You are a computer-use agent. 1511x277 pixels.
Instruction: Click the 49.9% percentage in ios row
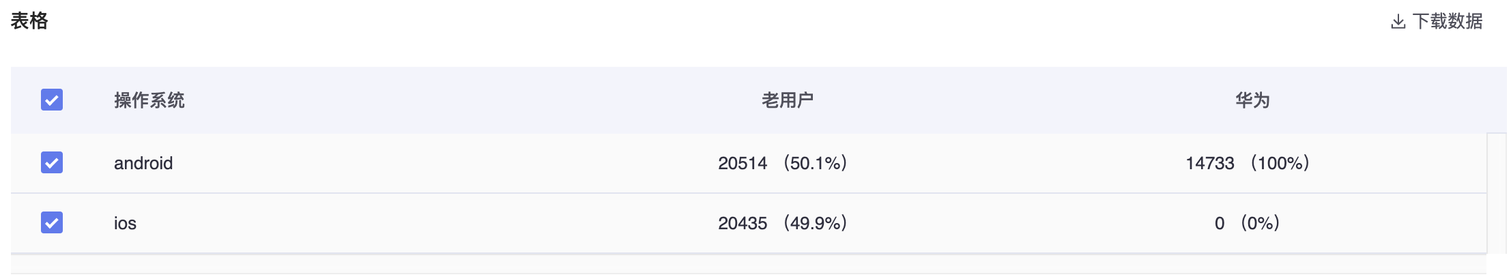pos(816,223)
